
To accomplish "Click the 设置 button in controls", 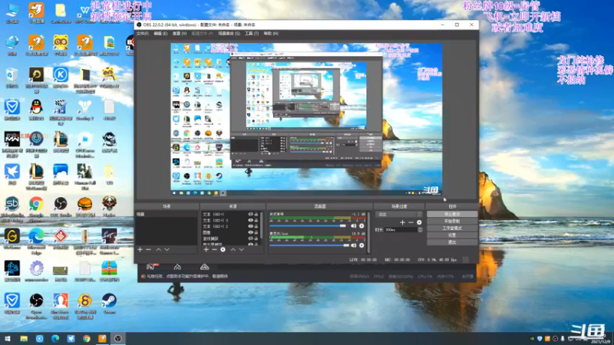I will point(452,235).
